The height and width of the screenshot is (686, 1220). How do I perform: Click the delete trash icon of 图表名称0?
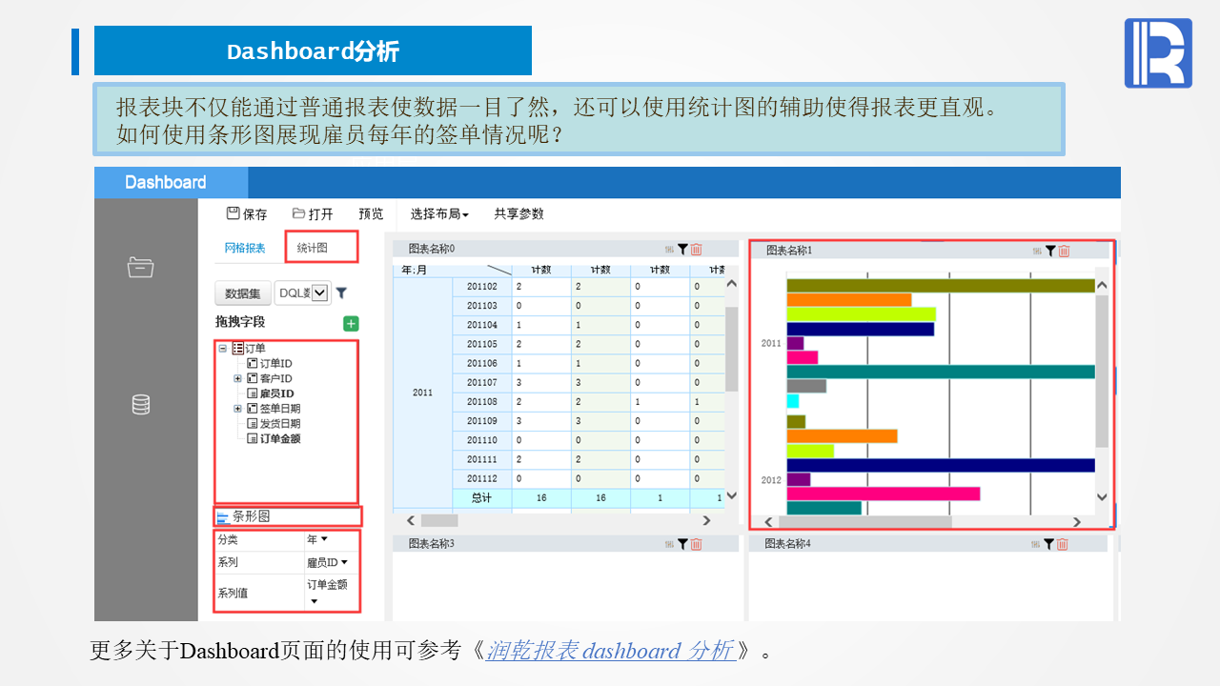click(696, 250)
